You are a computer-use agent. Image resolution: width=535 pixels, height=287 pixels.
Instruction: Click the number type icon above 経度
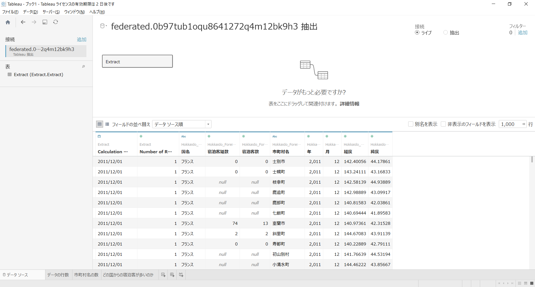pyautogui.click(x=345, y=136)
